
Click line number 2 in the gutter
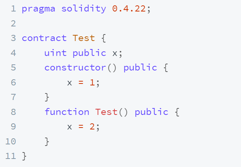(x=13, y=24)
